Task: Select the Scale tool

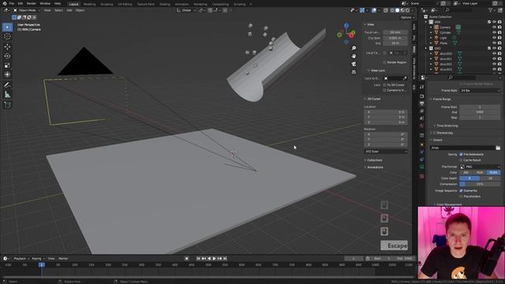Action: coord(7,65)
